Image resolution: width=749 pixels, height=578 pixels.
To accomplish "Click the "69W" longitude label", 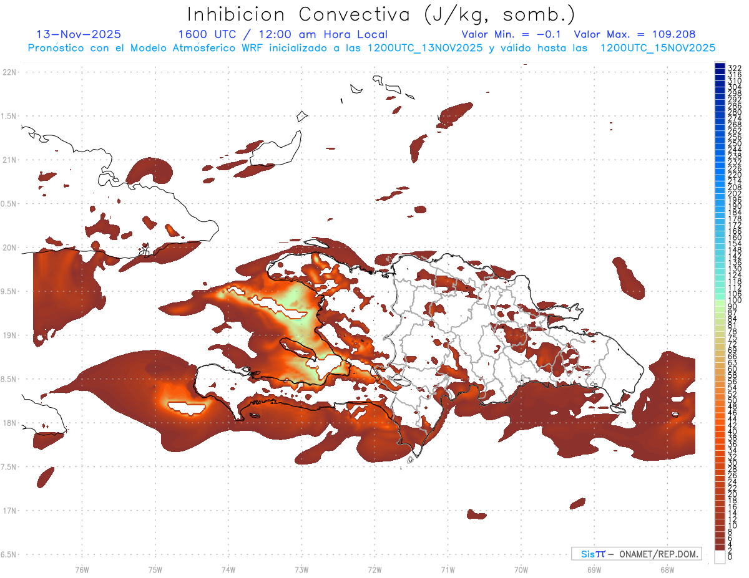I will [594, 569].
